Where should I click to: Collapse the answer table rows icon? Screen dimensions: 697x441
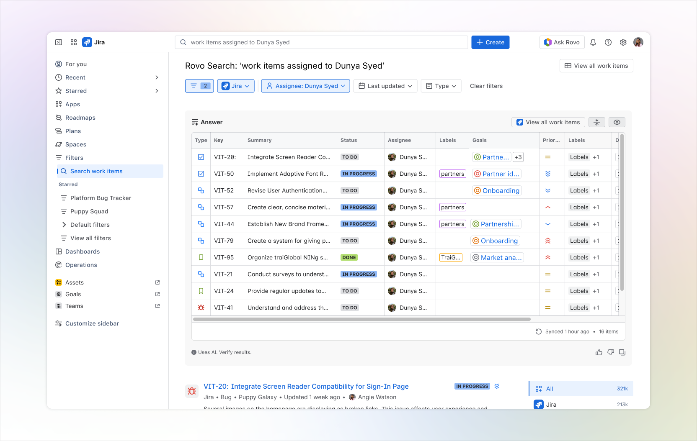point(597,122)
